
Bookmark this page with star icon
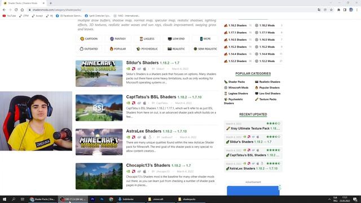pos(331,10)
